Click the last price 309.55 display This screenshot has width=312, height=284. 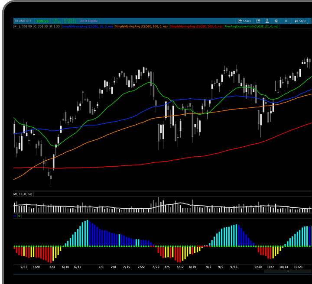pos(42,21)
